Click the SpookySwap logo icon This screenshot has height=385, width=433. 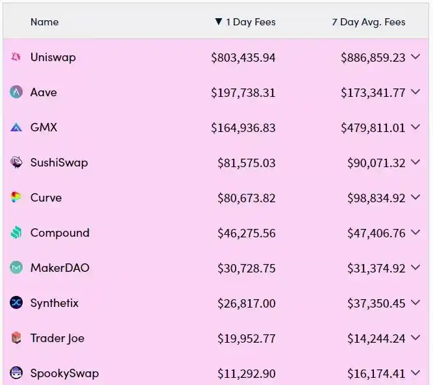click(x=16, y=373)
